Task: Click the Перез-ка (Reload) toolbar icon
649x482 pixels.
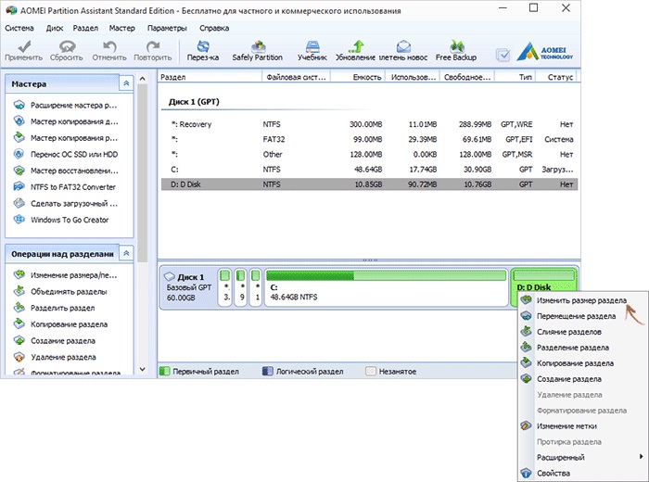Action: [x=203, y=51]
